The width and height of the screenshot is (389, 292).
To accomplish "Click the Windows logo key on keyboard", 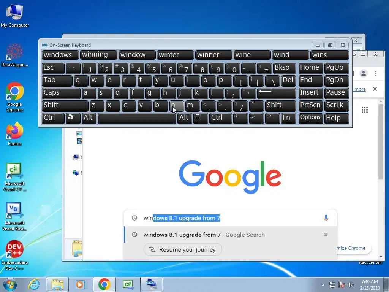I will 73,118.
